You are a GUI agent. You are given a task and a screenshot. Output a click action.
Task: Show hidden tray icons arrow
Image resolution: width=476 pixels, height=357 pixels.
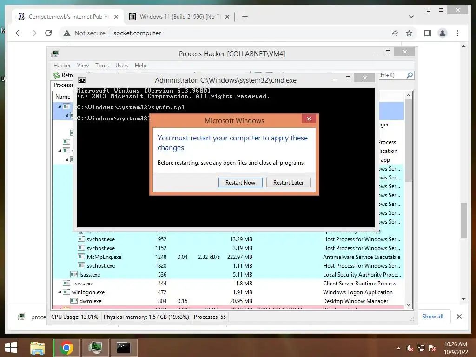(398, 348)
